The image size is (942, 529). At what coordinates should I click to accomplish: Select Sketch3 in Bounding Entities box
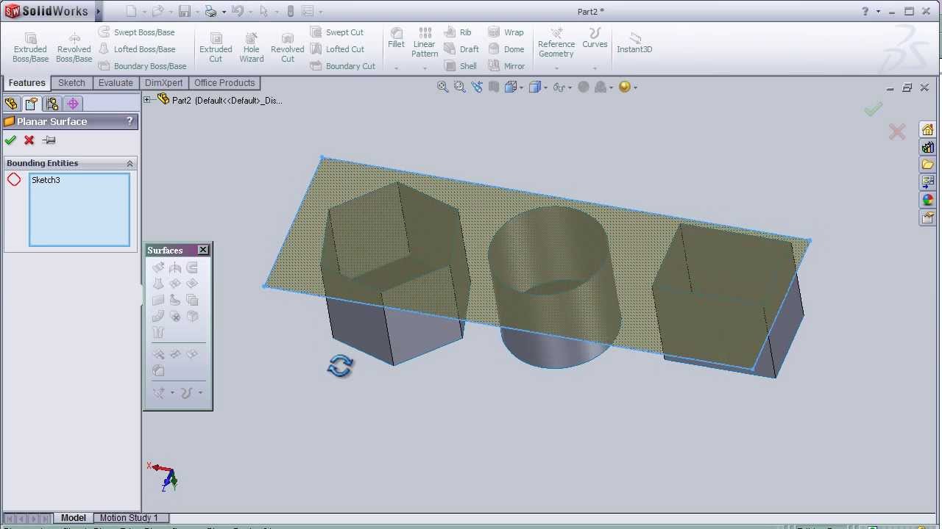pyautogui.click(x=46, y=180)
